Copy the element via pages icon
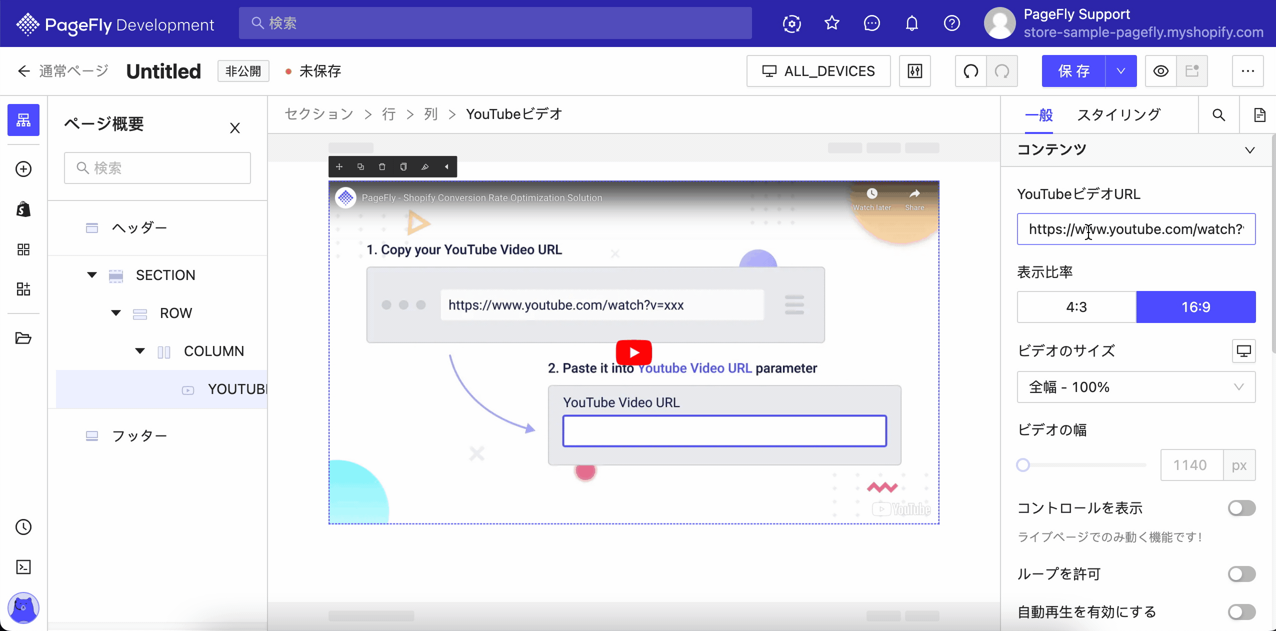The width and height of the screenshot is (1276, 631). (x=403, y=166)
